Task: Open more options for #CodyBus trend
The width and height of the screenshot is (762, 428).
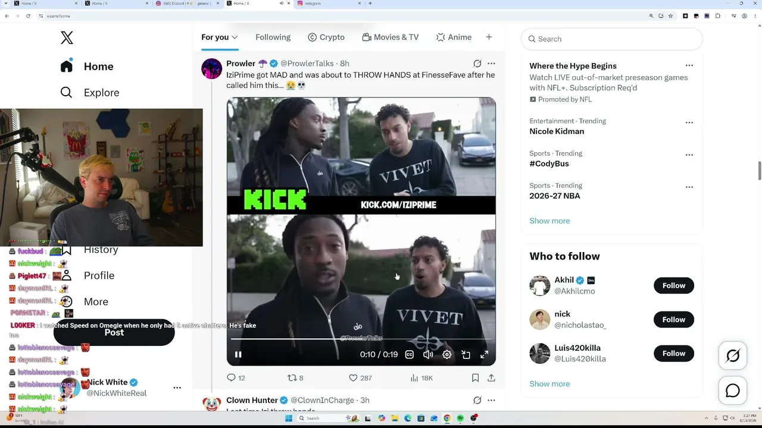Action: [689, 155]
